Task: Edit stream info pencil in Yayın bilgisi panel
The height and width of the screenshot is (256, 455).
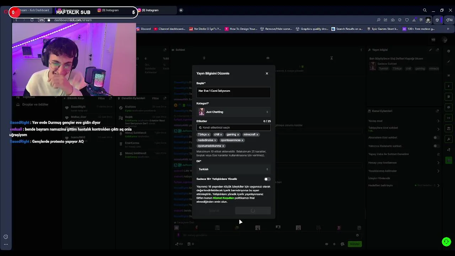Action: coord(430,50)
